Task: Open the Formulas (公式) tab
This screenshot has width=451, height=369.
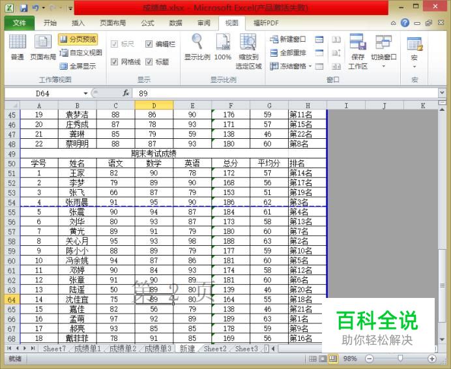Action: pos(148,23)
